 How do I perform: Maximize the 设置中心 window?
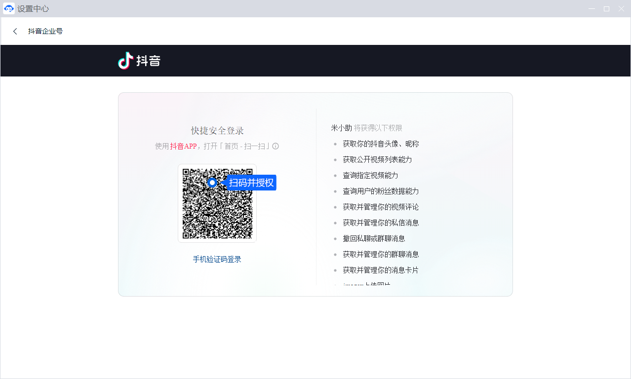pos(606,9)
